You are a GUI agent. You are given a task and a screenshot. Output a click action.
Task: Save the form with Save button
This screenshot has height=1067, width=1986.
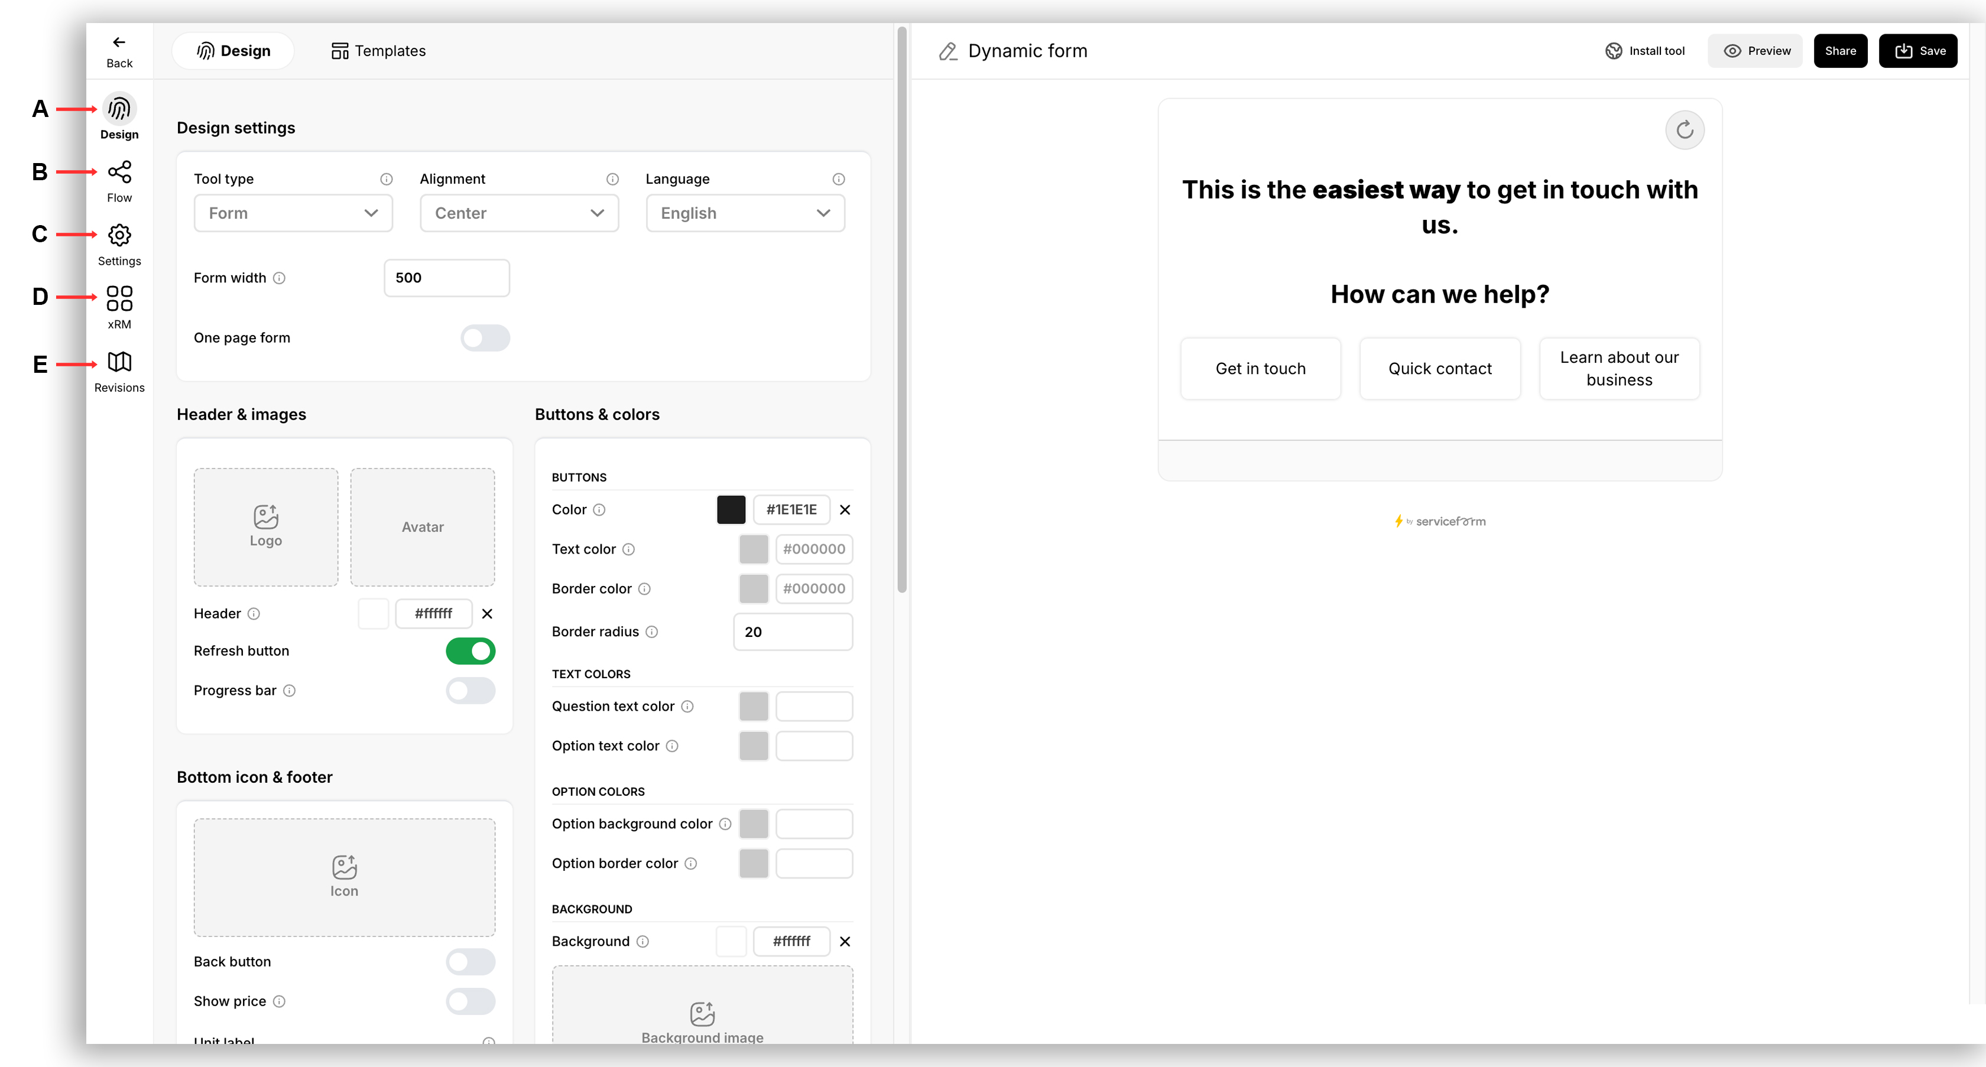(1918, 51)
